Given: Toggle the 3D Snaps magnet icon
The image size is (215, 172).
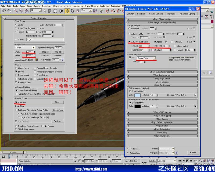Looking at the screenshot, I should point(108,11).
